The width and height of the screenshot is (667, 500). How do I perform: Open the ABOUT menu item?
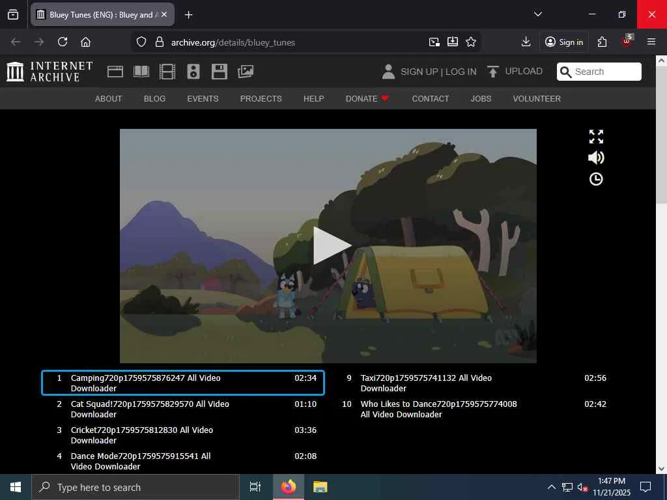[x=109, y=99]
